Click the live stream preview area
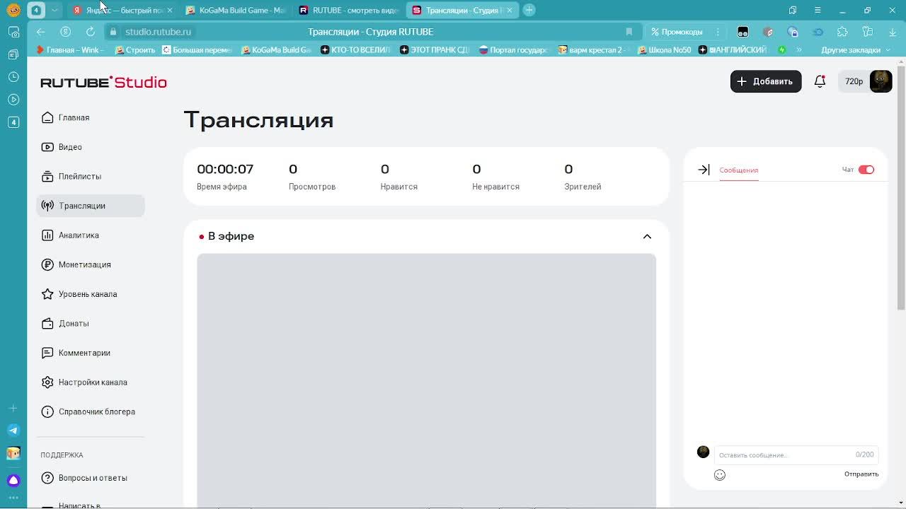 (x=426, y=380)
